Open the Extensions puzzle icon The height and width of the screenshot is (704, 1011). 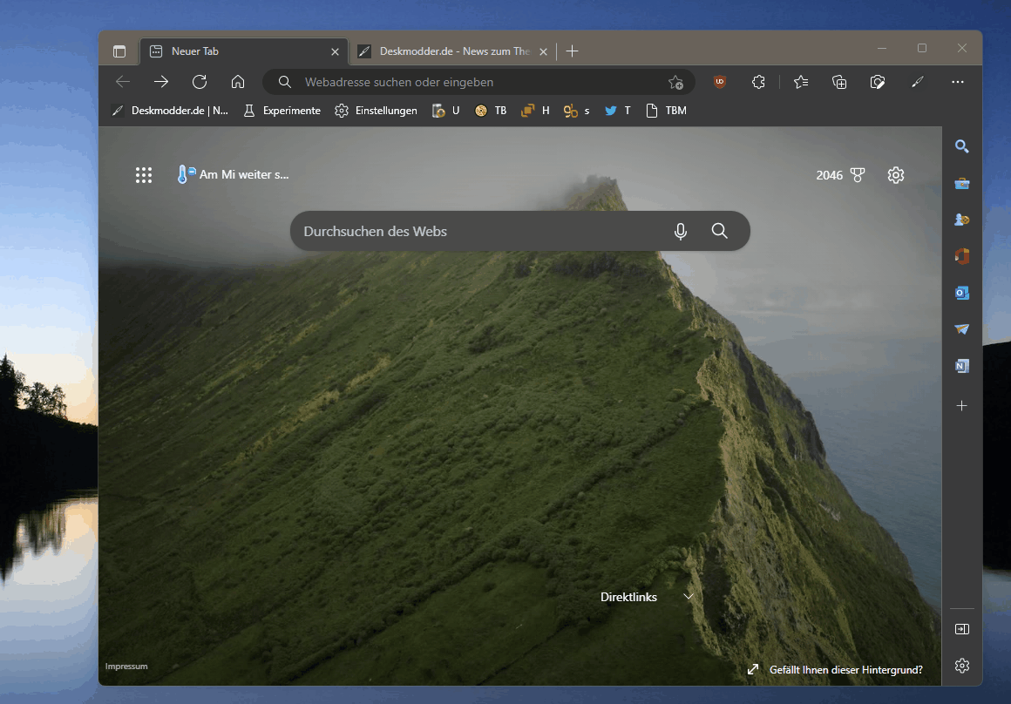758,82
